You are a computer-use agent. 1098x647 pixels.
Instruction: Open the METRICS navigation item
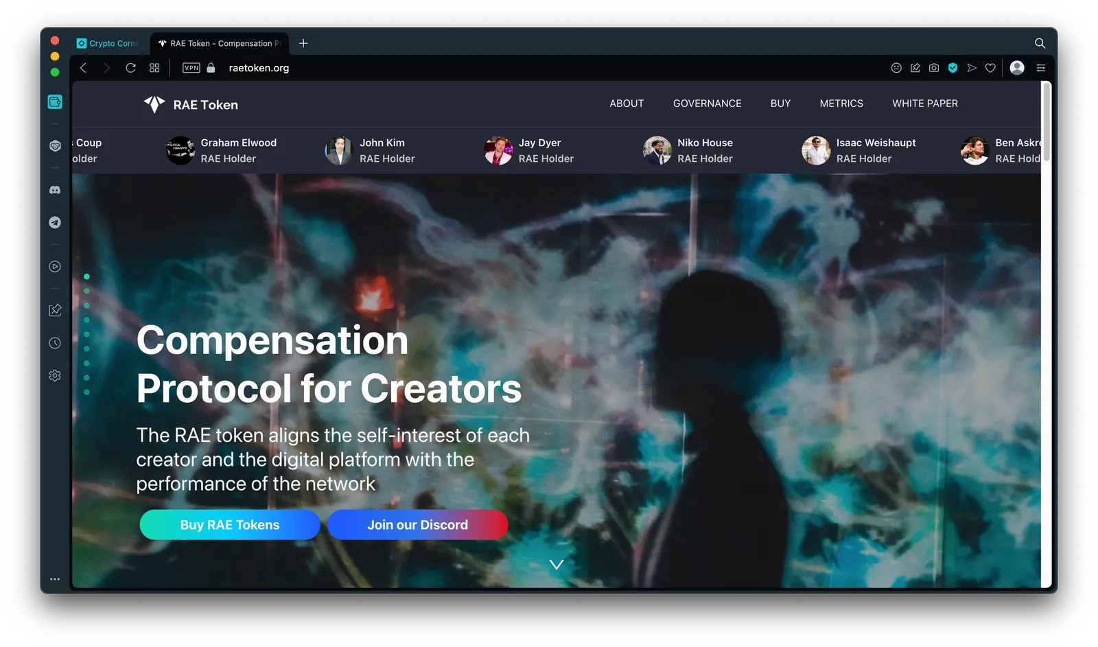(x=841, y=104)
